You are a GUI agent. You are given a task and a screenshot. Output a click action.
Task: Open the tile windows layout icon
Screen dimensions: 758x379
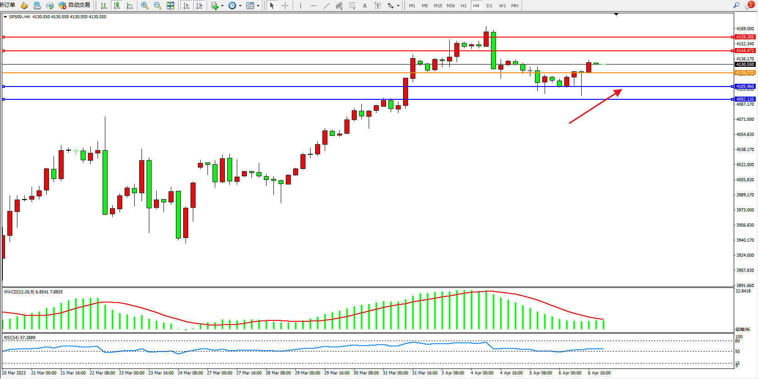pyautogui.click(x=170, y=5)
